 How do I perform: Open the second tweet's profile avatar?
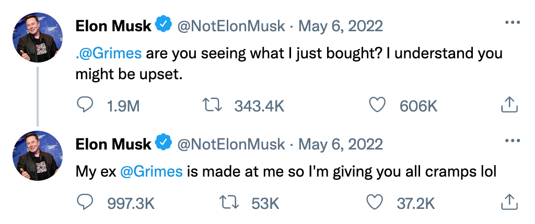pos(38,156)
